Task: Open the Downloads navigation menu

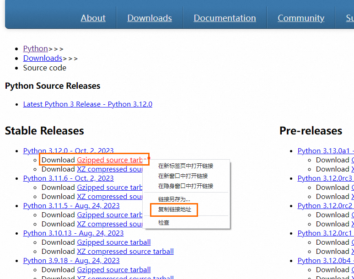Action: coord(150,18)
